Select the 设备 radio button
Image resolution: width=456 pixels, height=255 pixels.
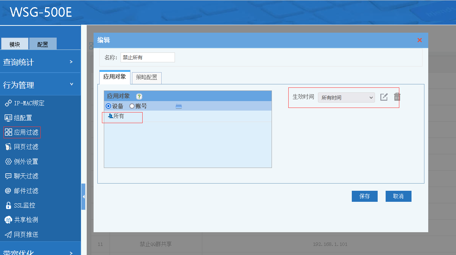point(108,106)
